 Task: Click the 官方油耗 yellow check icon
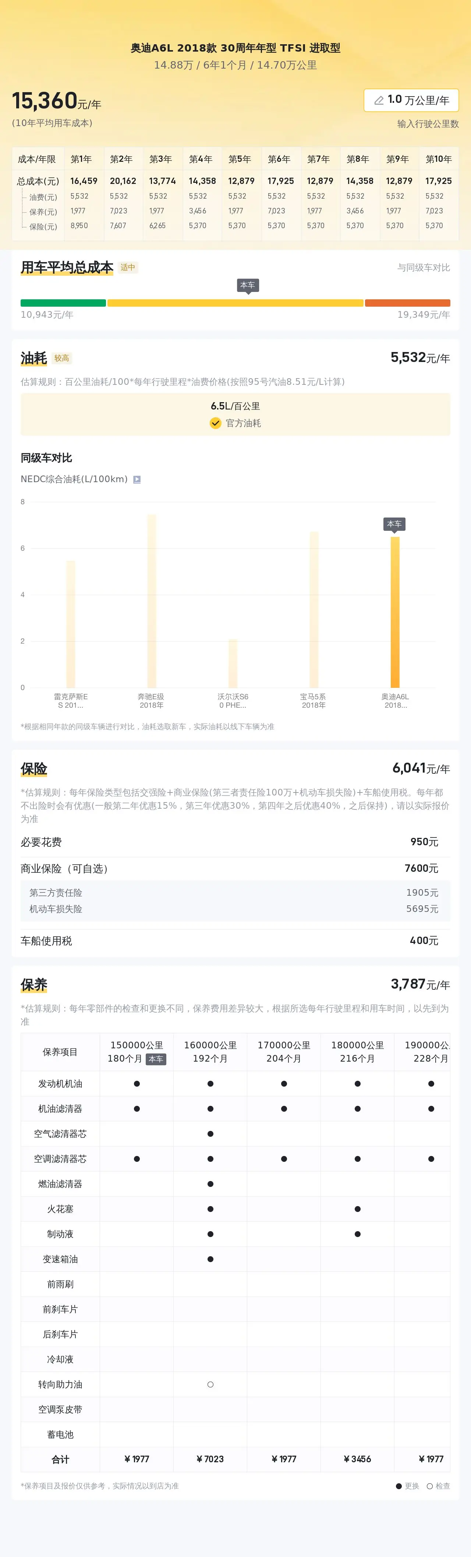tap(215, 423)
